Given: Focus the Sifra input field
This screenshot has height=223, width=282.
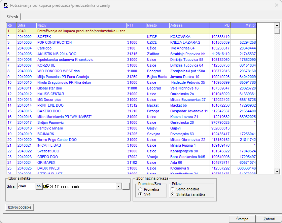Looking at the screenshot, I should [26, 186].
